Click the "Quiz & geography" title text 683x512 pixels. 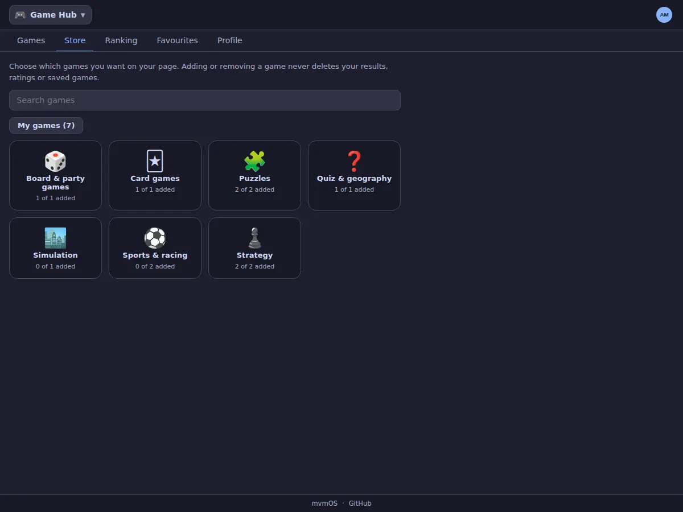click(354, 178)
